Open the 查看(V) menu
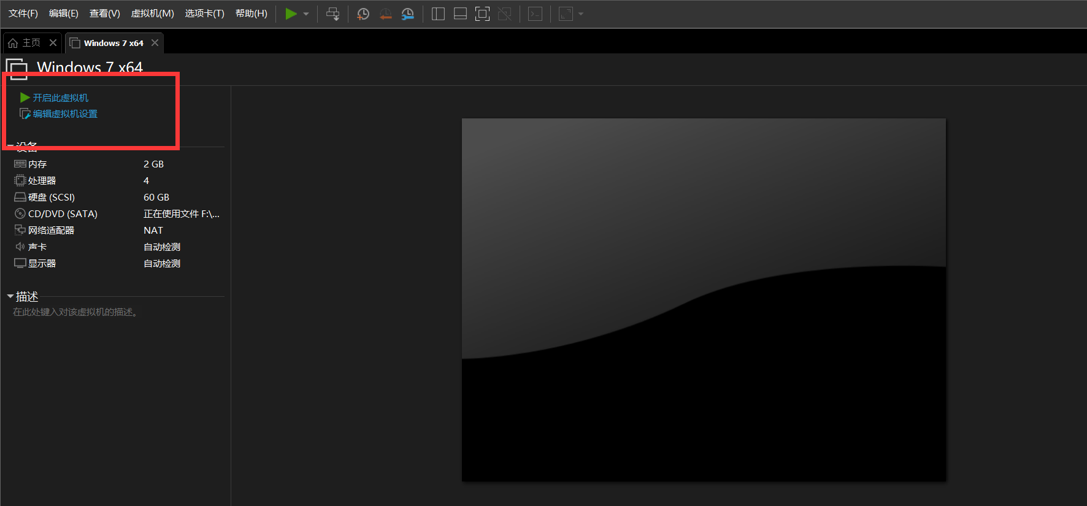This screenshot has height=506, width=1087. 105,13
